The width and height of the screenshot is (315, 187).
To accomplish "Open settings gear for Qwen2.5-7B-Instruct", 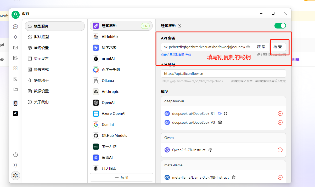I will [x=210, y=150].
